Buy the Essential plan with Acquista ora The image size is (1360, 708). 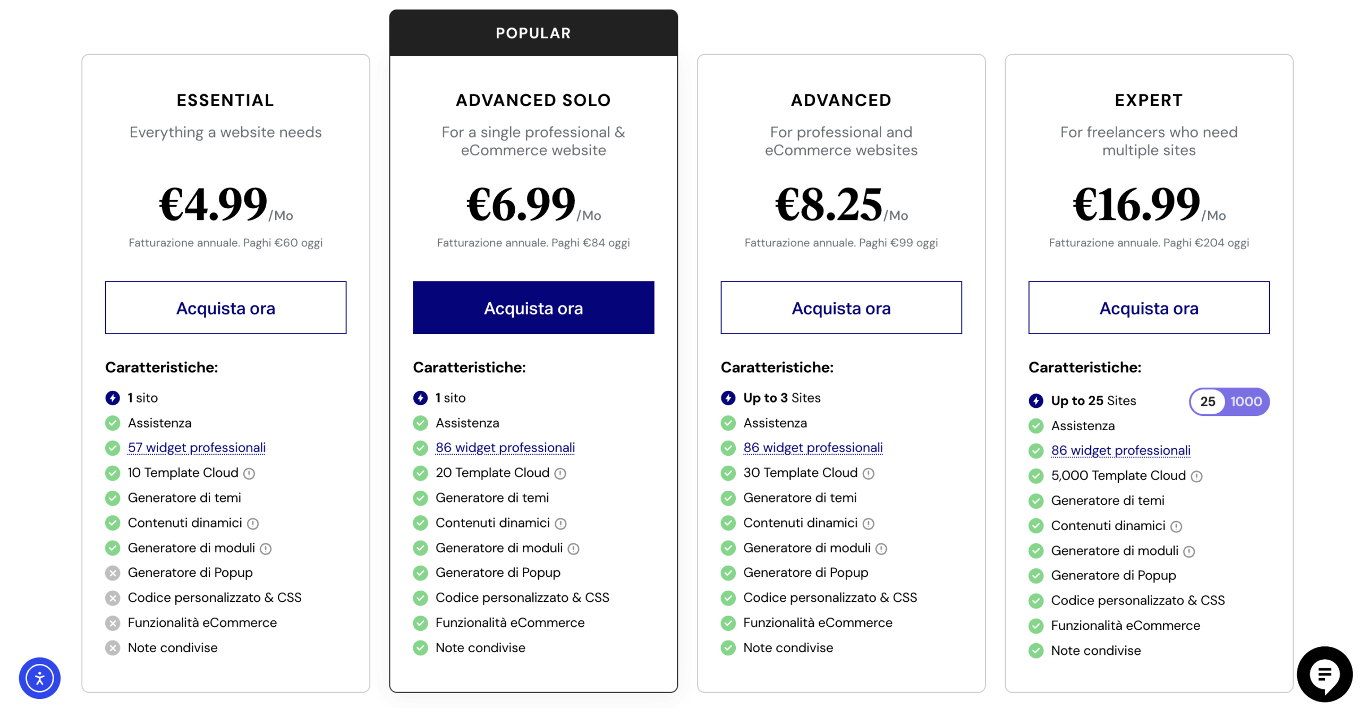pyautogui.click(x=225, y=308)
